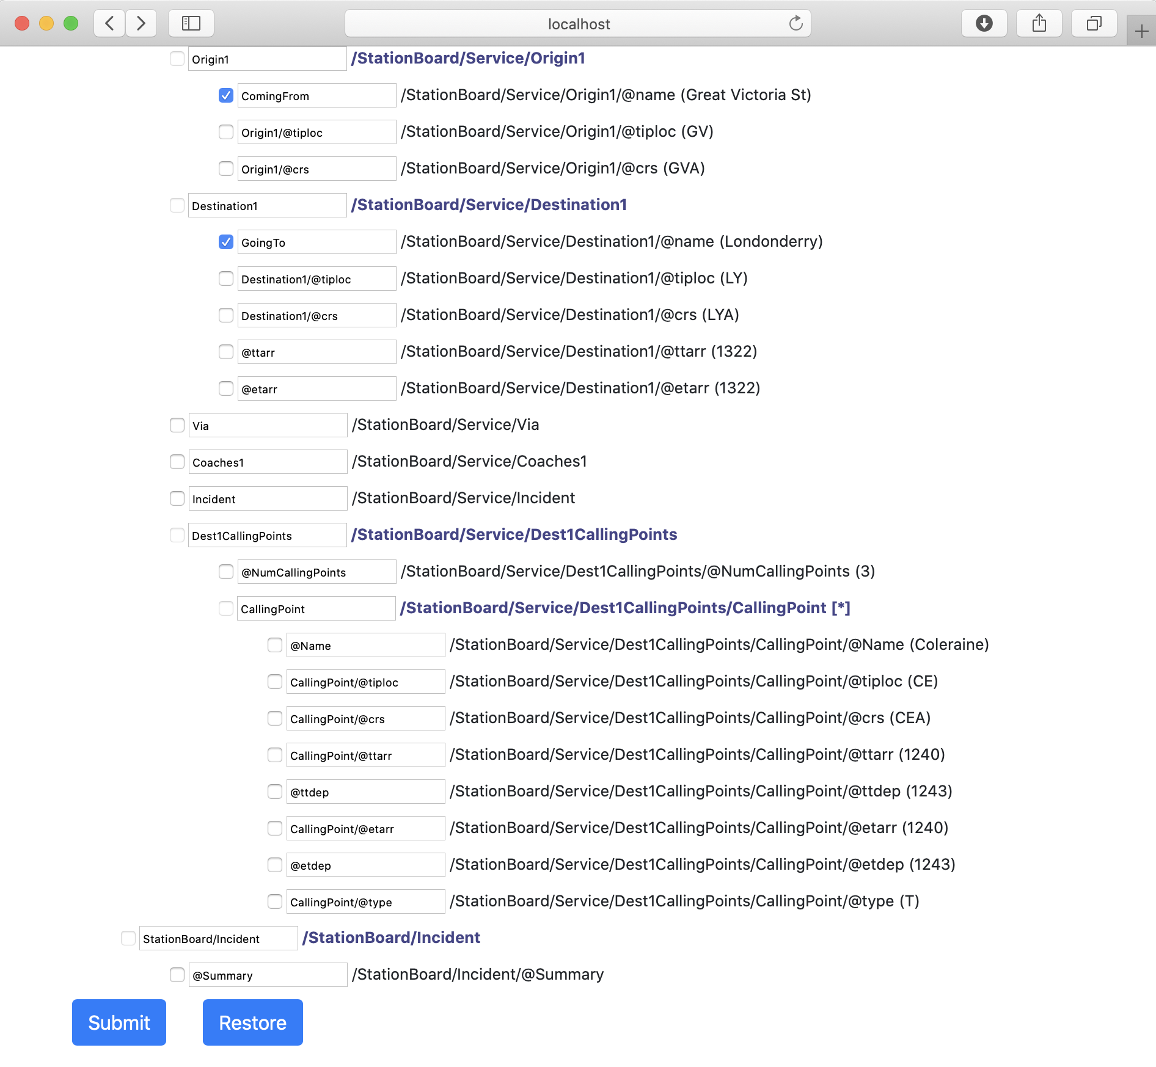Click the CallingPoint [*] heading
This screenshot has height=1067, width=1156.
pyautogui.click(x=625, y=608)
